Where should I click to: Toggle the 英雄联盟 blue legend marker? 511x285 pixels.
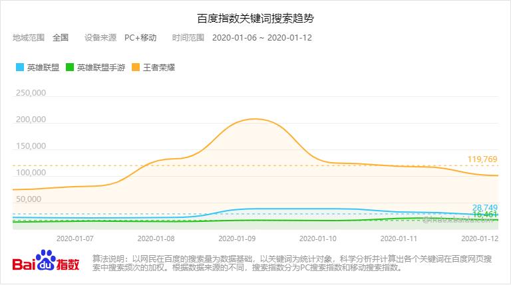19,68
